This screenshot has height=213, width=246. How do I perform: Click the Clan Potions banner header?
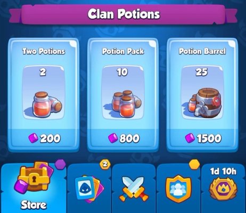coord(123,14)
